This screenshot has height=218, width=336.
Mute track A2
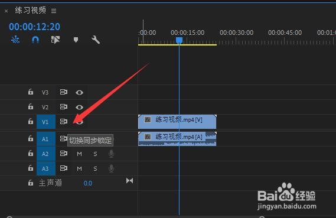pos(79,154)
